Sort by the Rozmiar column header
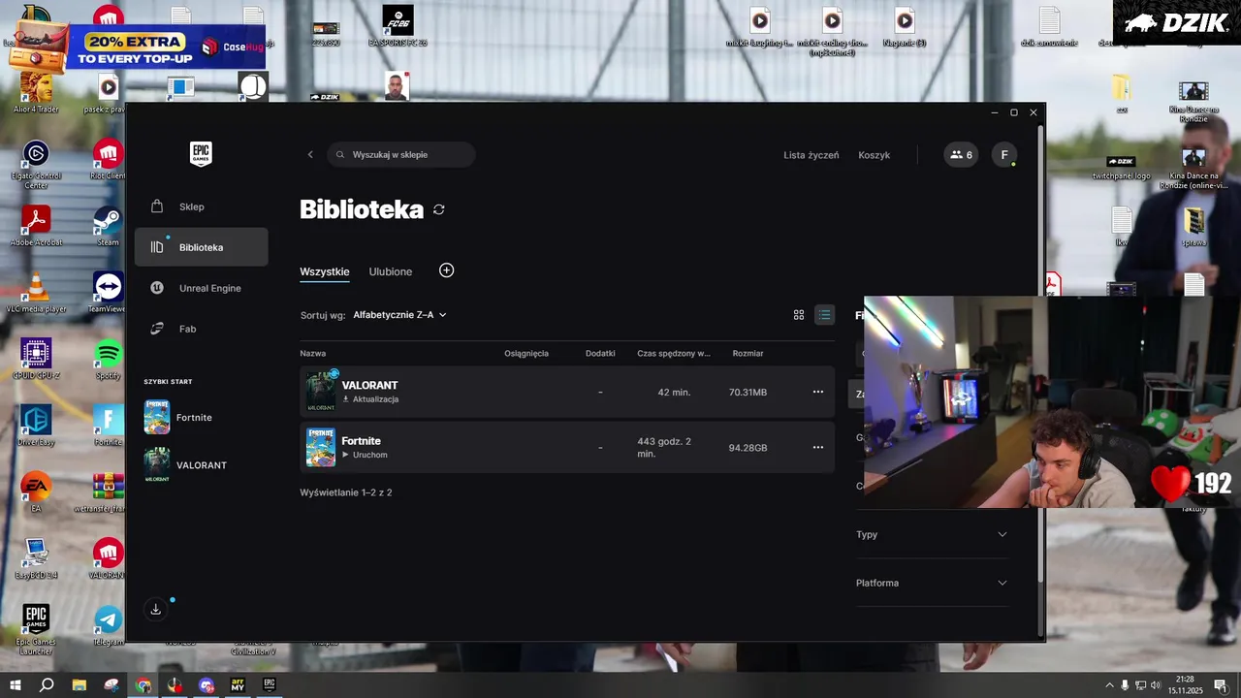This screenshot has width=1241, height=698. pyautogui.click(x=748, y=354)
